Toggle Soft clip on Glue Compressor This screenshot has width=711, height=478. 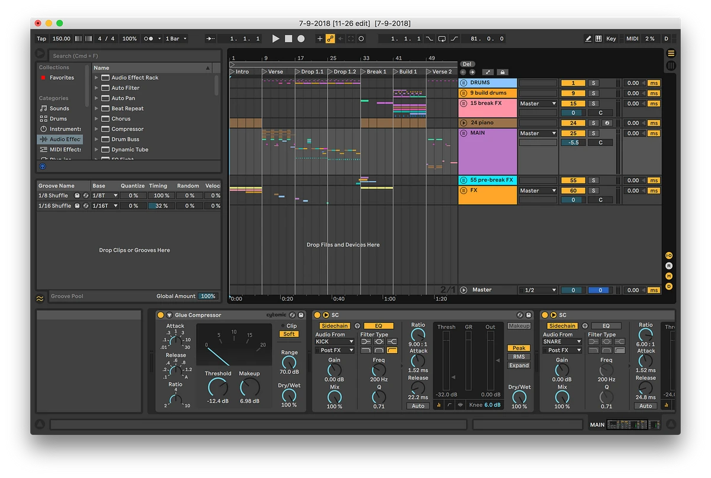289,334
